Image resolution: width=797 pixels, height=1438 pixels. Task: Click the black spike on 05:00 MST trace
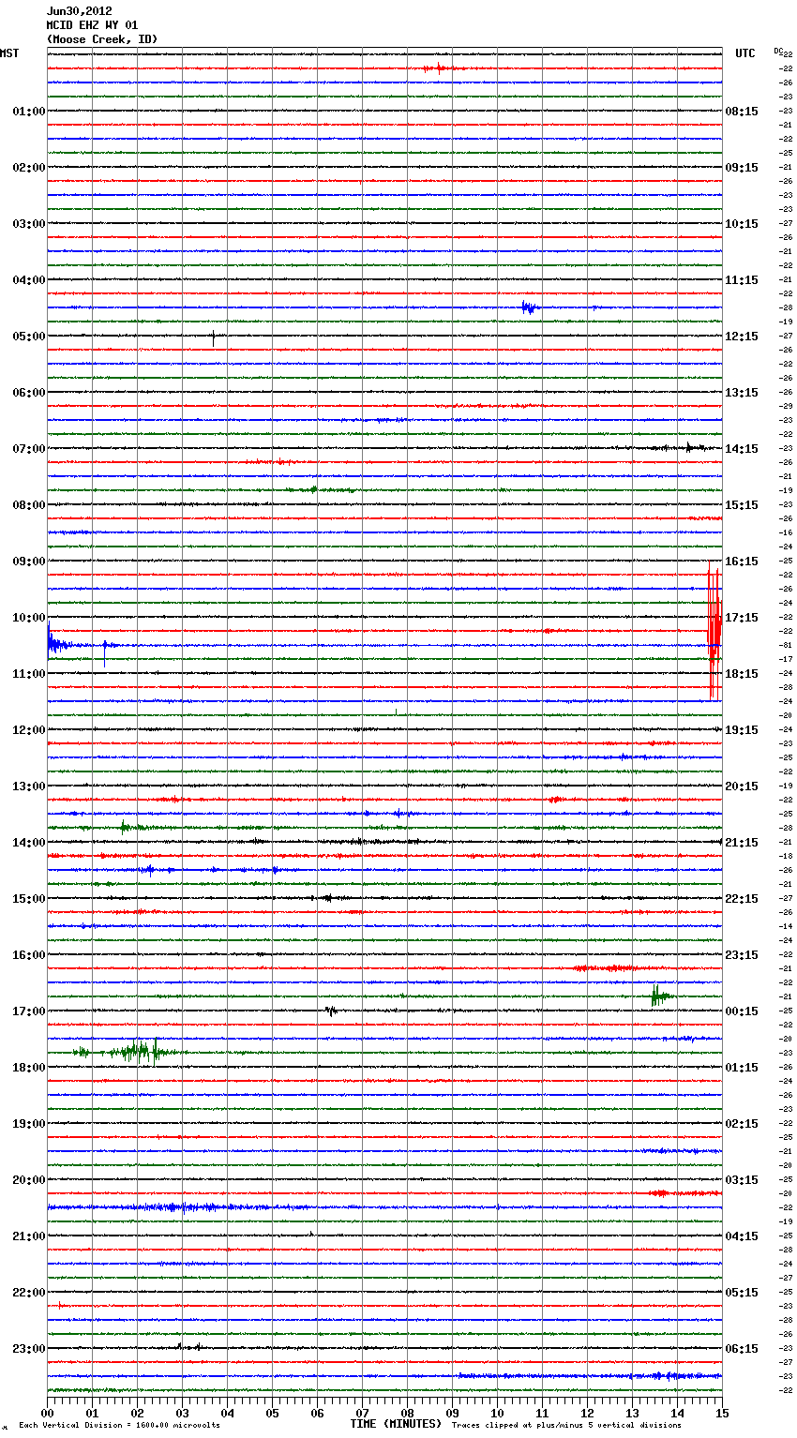(213, 337)
